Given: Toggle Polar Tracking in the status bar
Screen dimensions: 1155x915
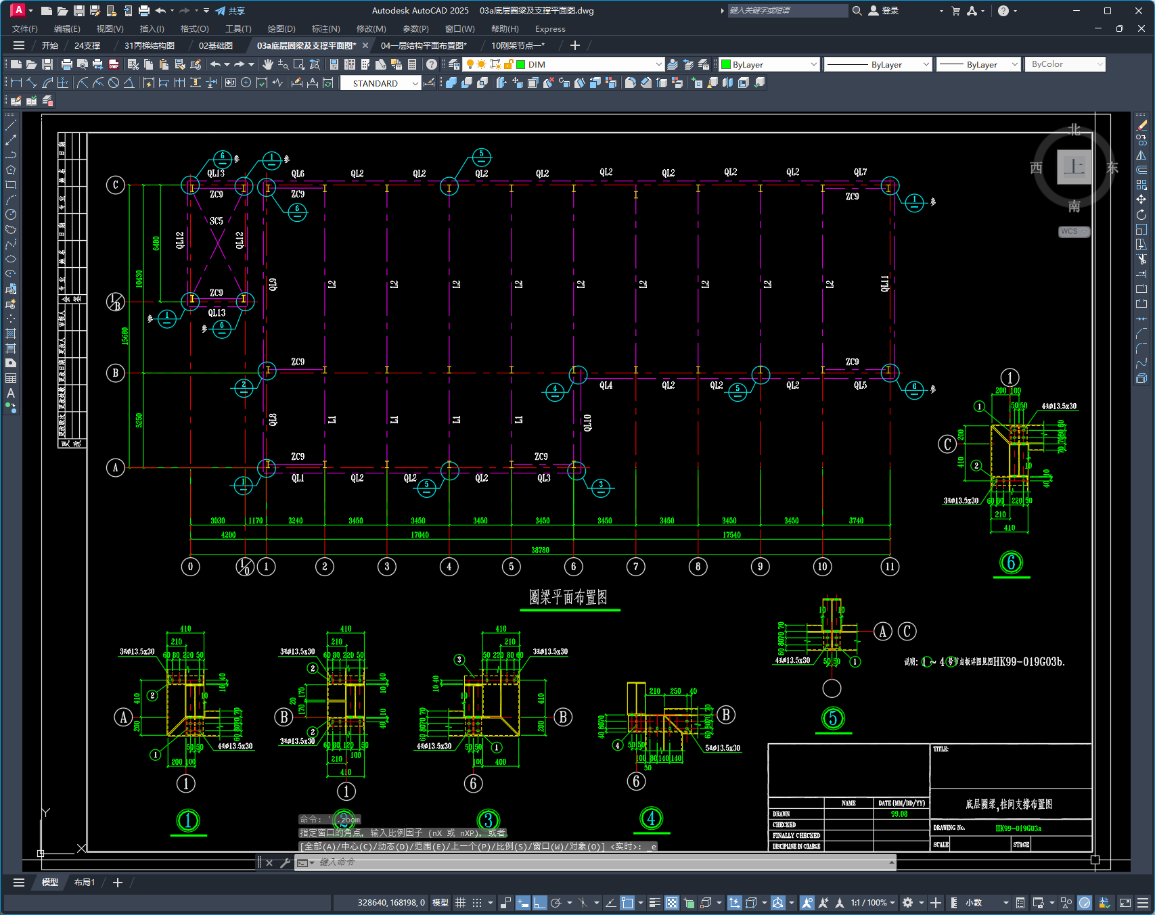Looking at the screenshot, I should coord(556,903).
